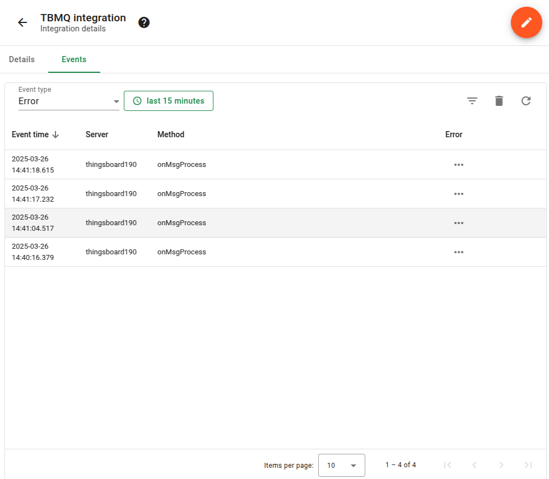Screen dimensions: 549x479
Task: Open the Event type dropdown
Action: 69,101
